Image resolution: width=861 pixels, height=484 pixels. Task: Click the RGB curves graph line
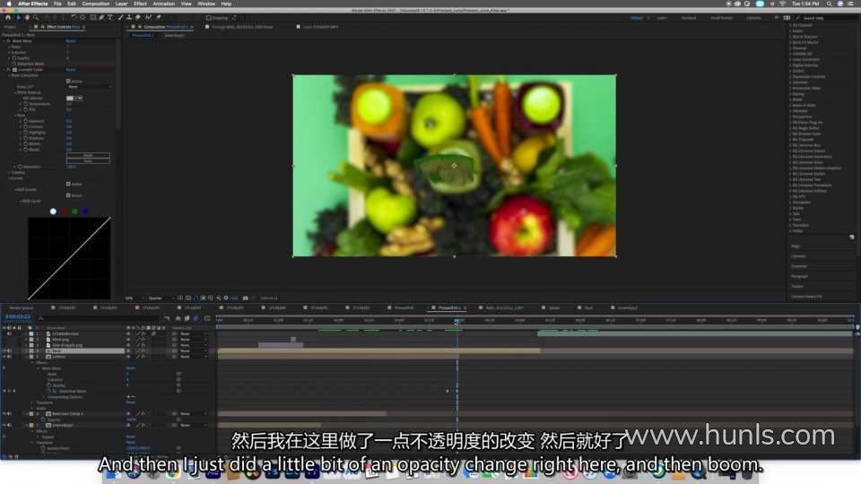69,258
